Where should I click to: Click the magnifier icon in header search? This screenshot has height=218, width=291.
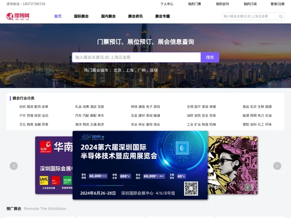(x=281, y=17)
